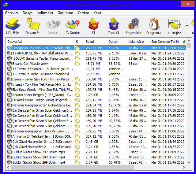Select .BÖLÜM) Şahsıma Yapılan Kanunsuzlukl row
The width and height of the screenshot is (196, 174).
coord(96,58)
